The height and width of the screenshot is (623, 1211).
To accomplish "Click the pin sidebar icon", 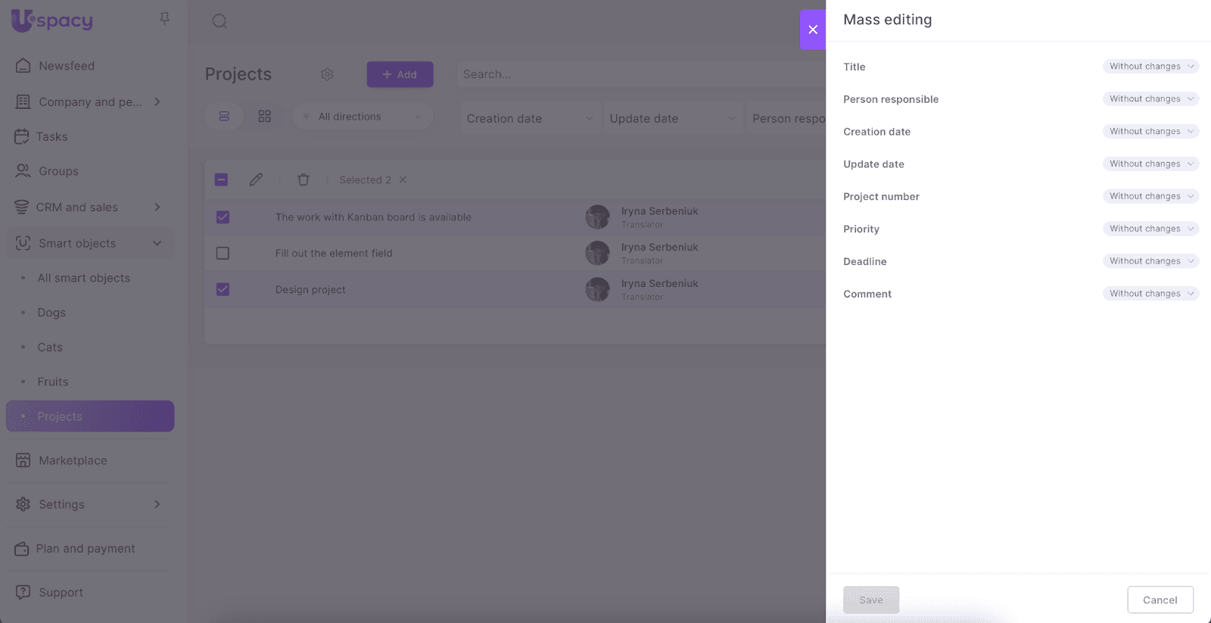I will (164, 19).
